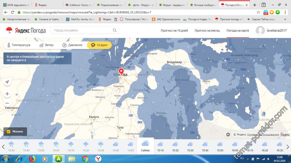291x163 pixels.
Task: Reload the page
Action: point(13,12)
